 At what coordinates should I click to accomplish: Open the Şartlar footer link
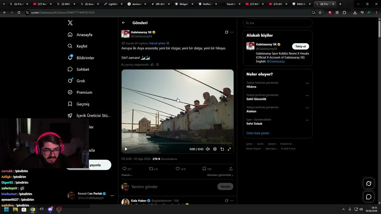pyautogui.click(x=249, y=144)
